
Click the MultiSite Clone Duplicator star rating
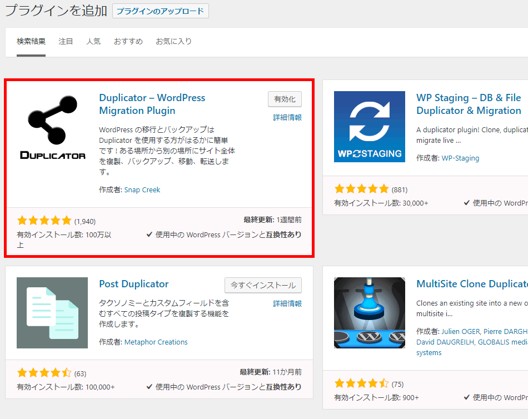pos(361,383)
